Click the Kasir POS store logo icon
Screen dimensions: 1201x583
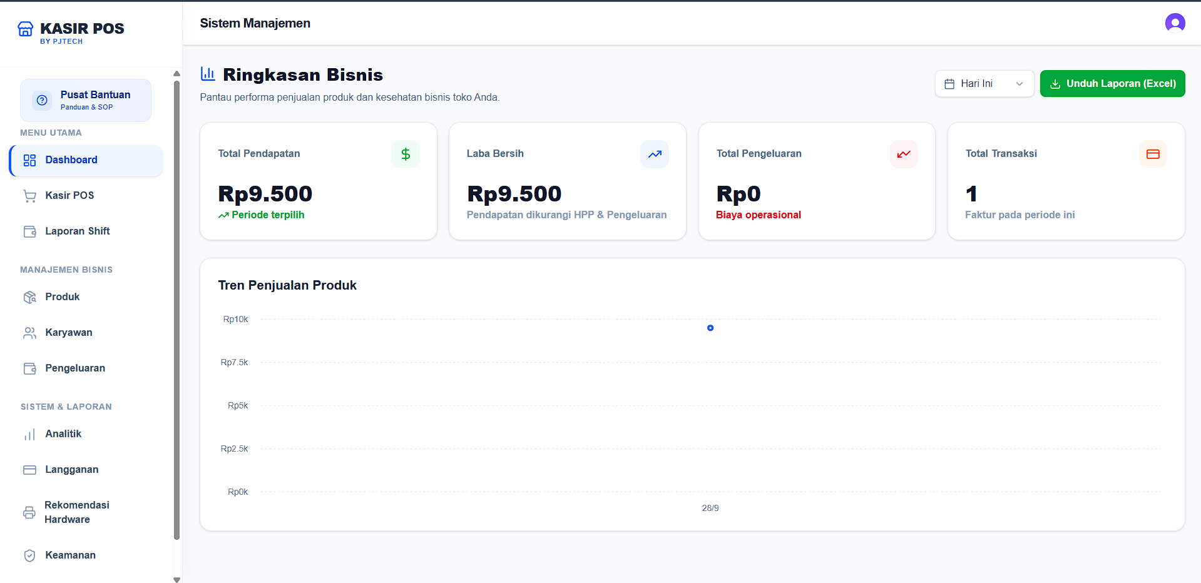pos(26,29)
